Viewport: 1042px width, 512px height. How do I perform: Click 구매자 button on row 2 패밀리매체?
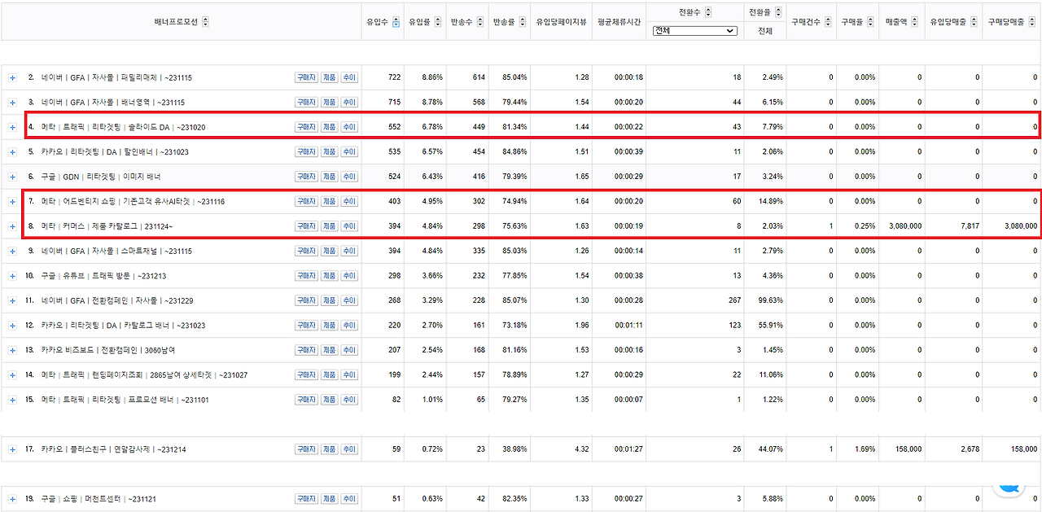tap(306, 77)
